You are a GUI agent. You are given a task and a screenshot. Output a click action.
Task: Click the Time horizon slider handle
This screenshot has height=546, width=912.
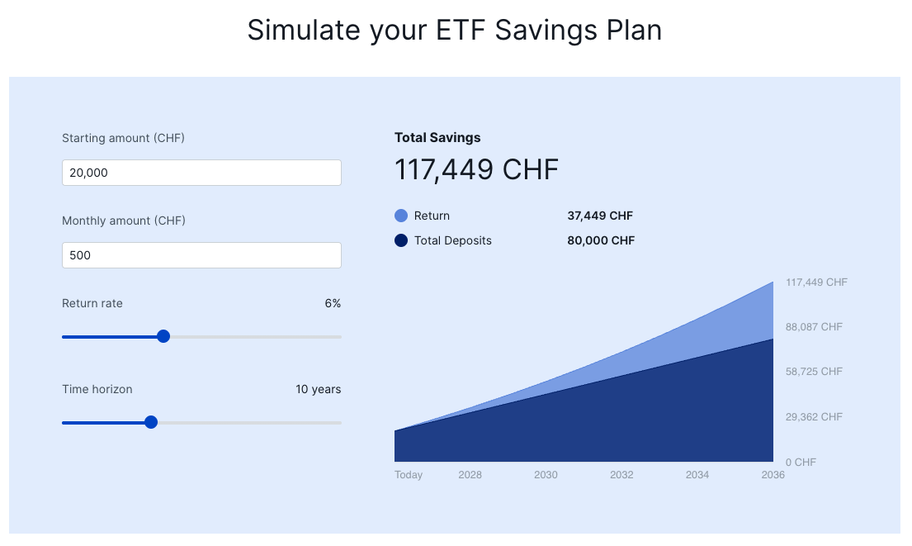click(x=151, y=423)
